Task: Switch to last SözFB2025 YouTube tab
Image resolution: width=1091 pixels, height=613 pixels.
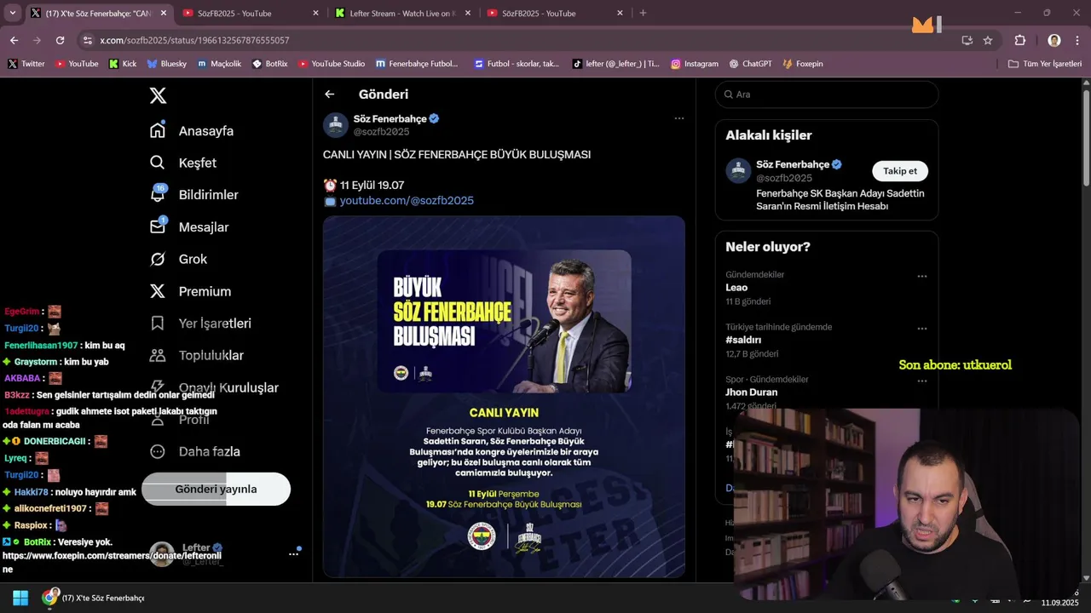Action: 555,13
